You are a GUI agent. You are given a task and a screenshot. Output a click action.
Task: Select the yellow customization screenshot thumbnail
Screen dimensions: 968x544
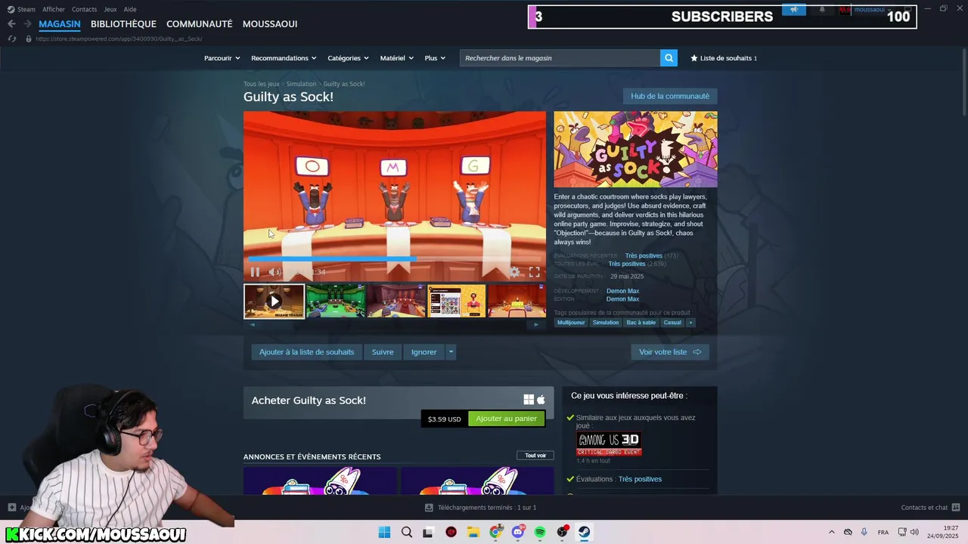(456, 301)
